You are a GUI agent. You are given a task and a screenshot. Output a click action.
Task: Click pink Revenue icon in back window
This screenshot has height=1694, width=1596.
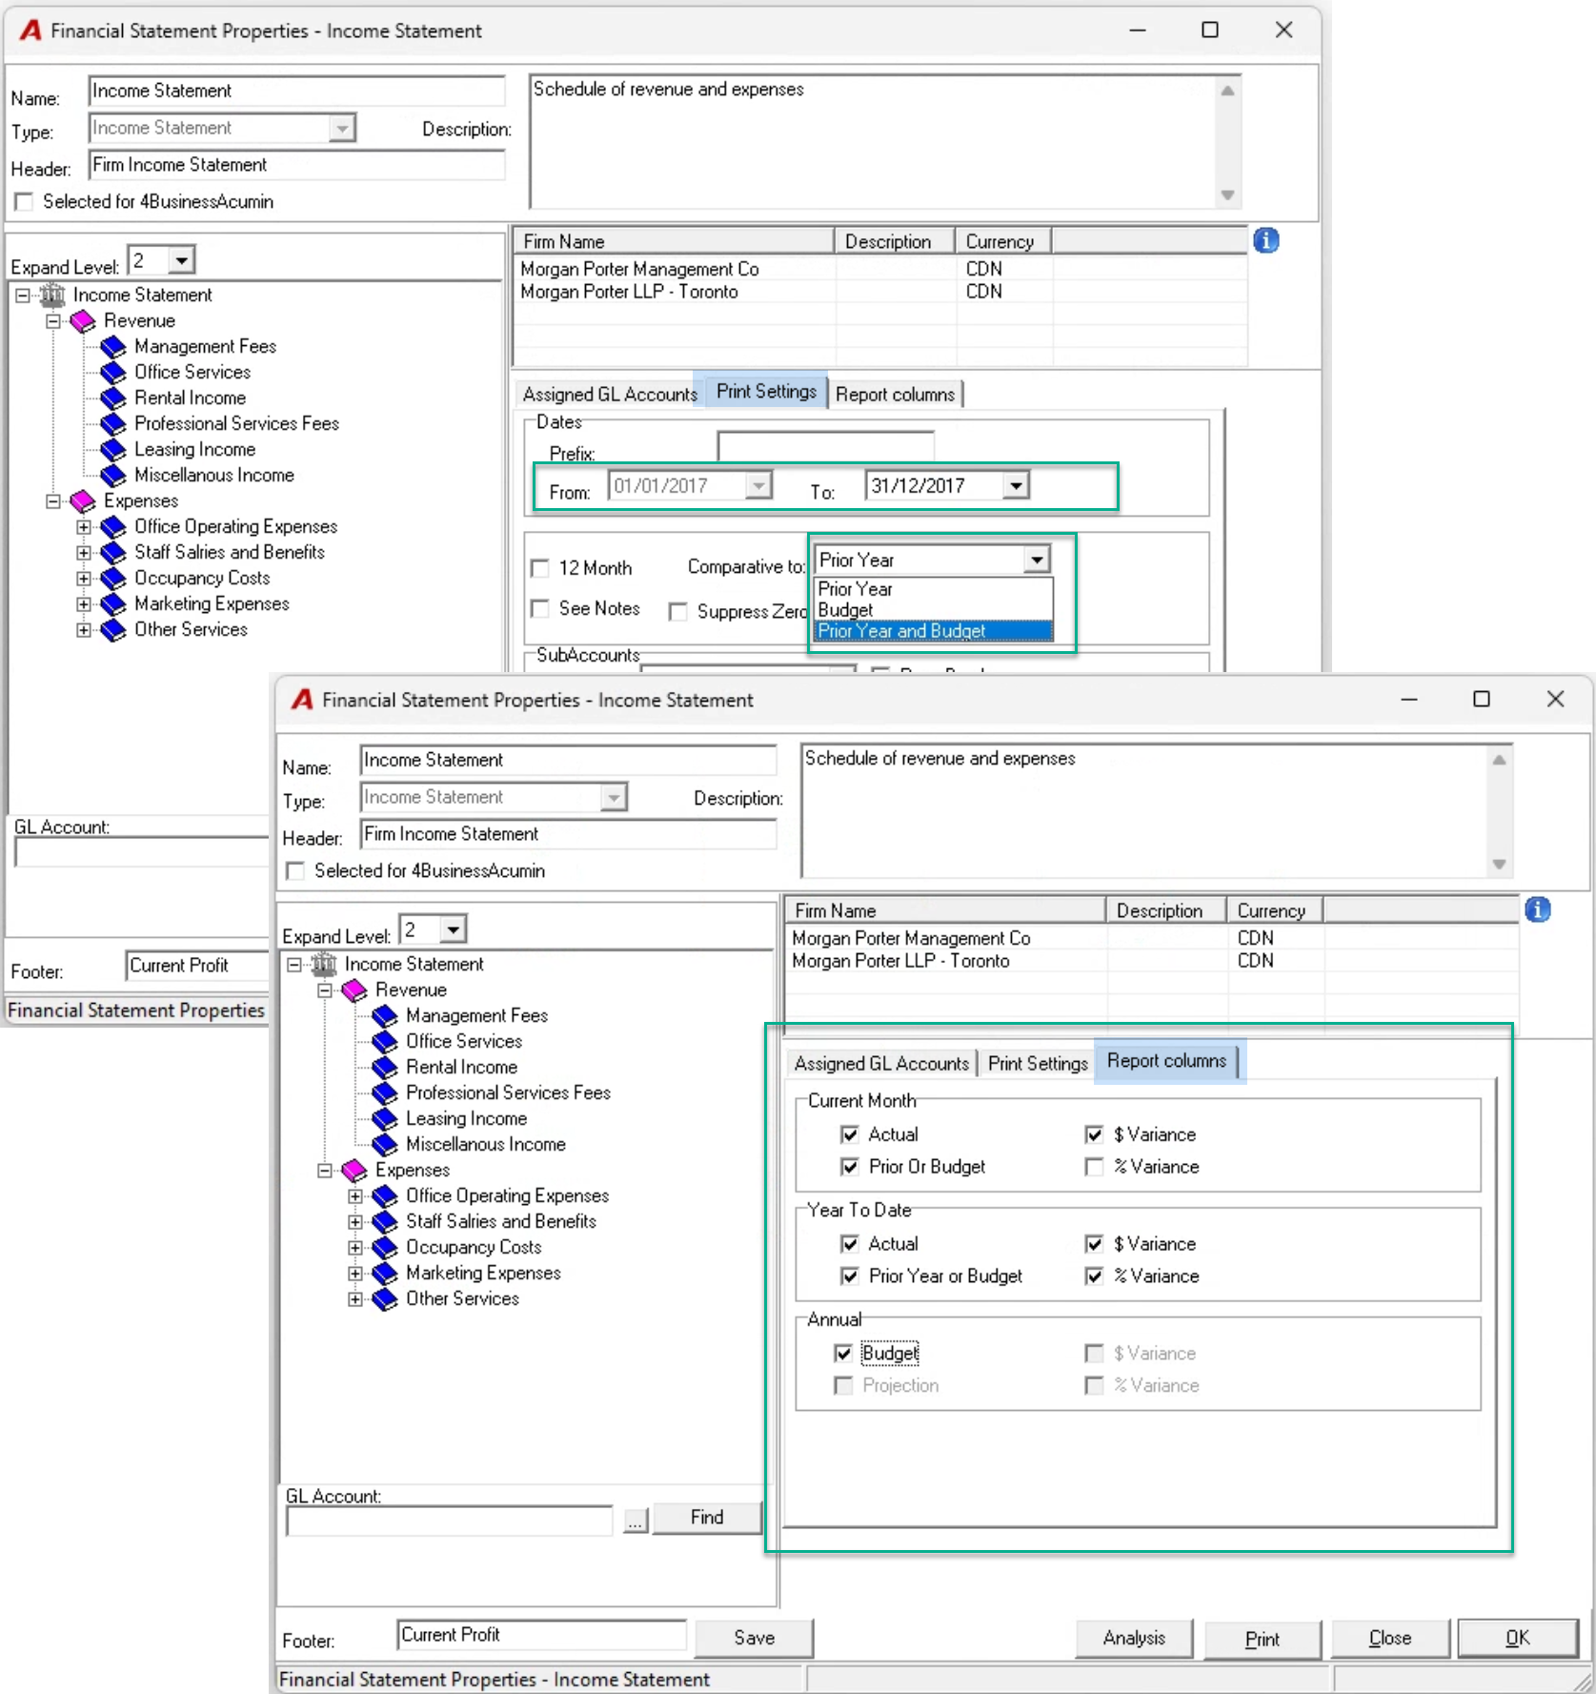coord(83,320)
